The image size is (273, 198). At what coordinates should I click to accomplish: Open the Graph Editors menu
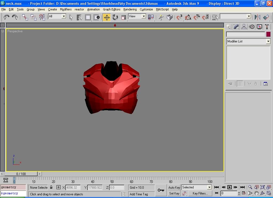pos(111,9)
